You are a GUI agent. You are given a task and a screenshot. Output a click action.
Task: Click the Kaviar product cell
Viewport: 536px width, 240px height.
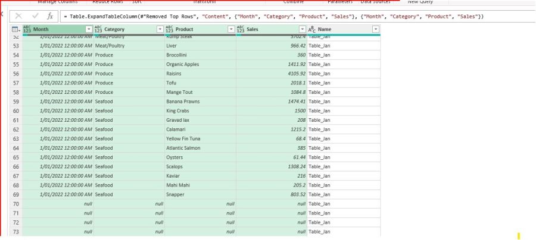(200, 176)
